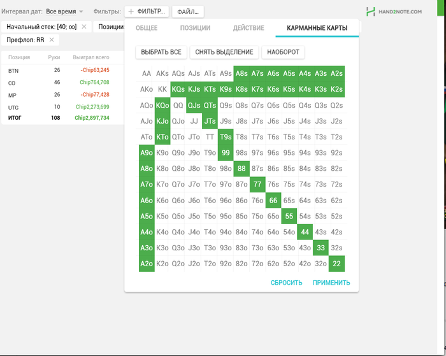This screenshot has height=356, width=446.
Task: Toggle the QQ hand cell
Action: coord(178,105)
